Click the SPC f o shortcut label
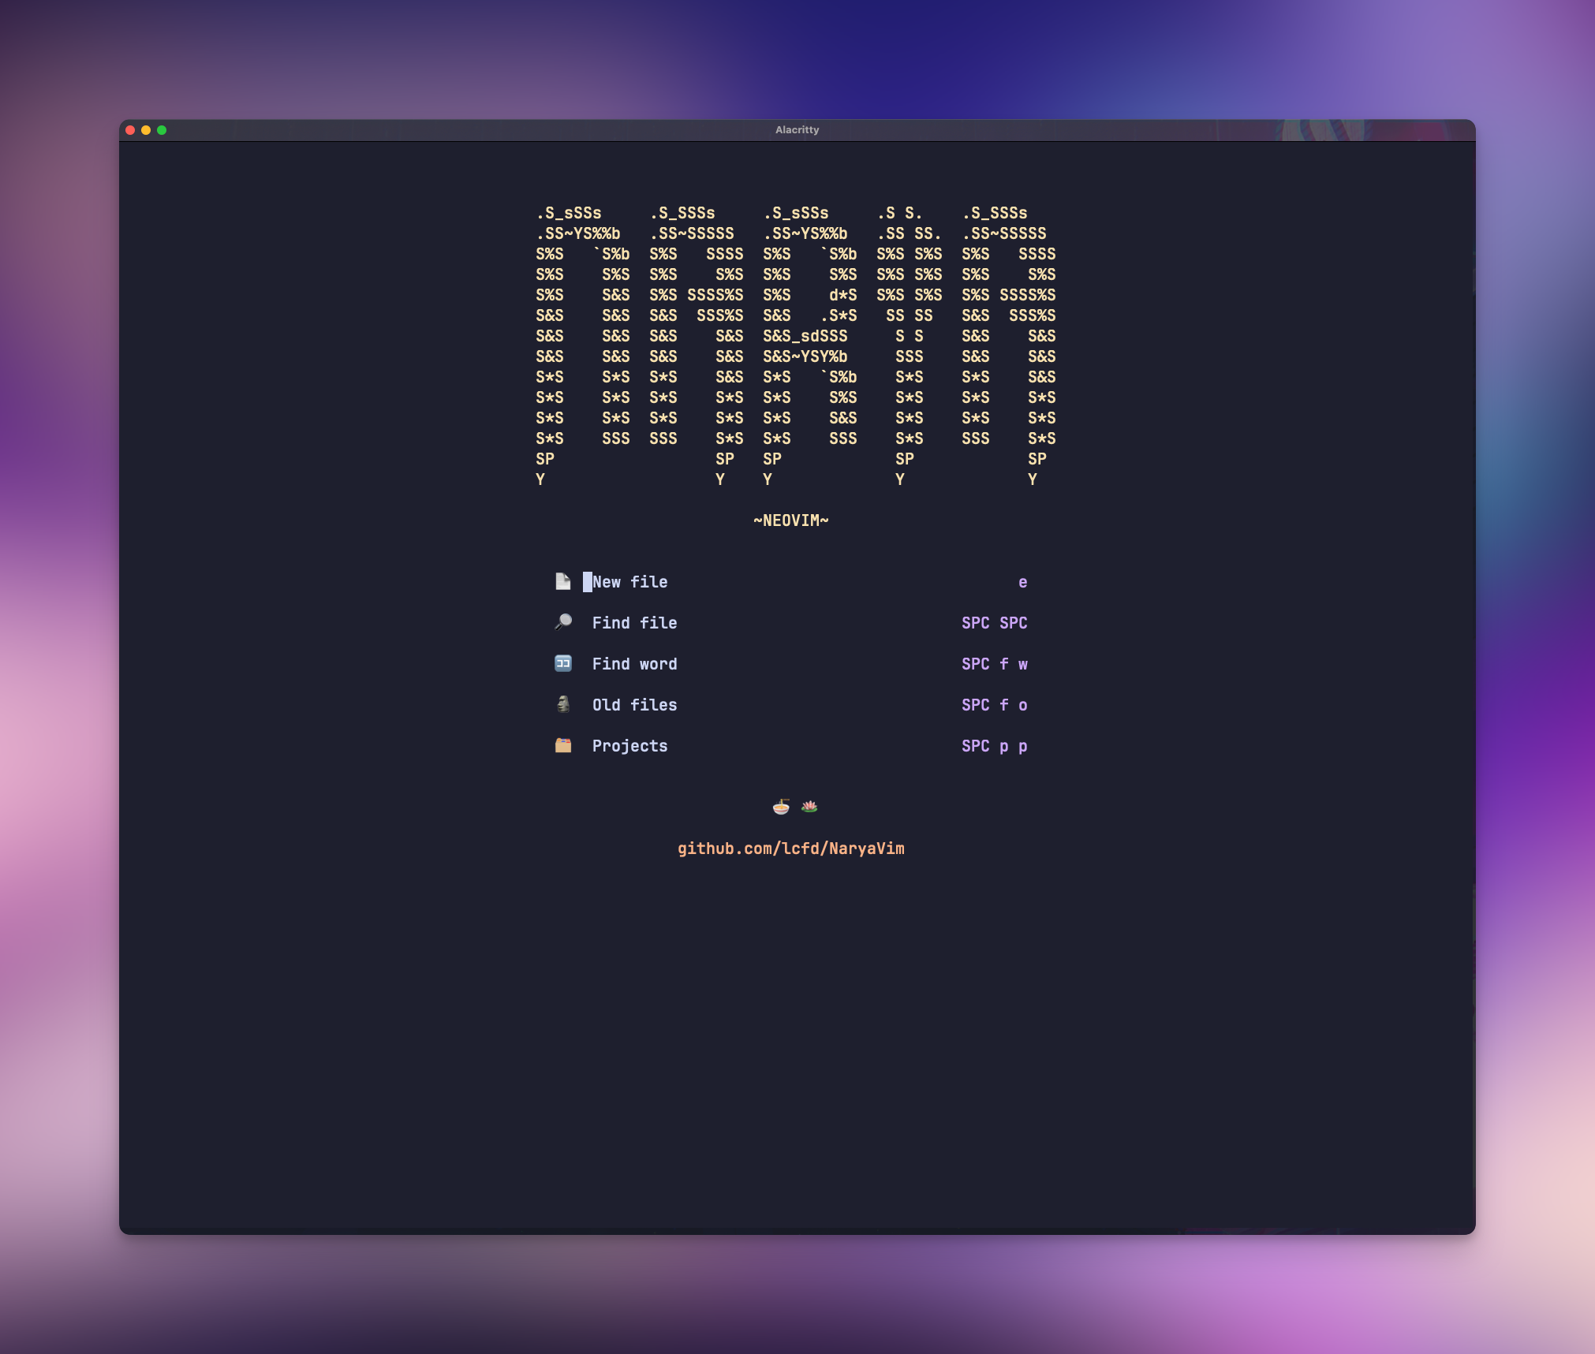This screenshot has width=1595, height=1354. 994,705
